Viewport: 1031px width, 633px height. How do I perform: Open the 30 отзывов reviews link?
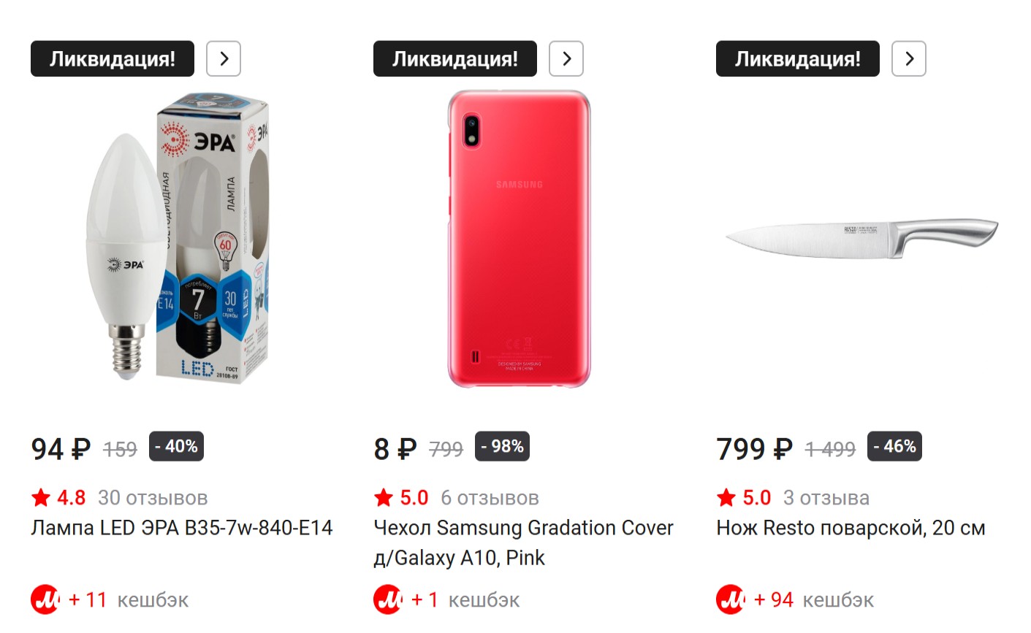click(153, 498)
